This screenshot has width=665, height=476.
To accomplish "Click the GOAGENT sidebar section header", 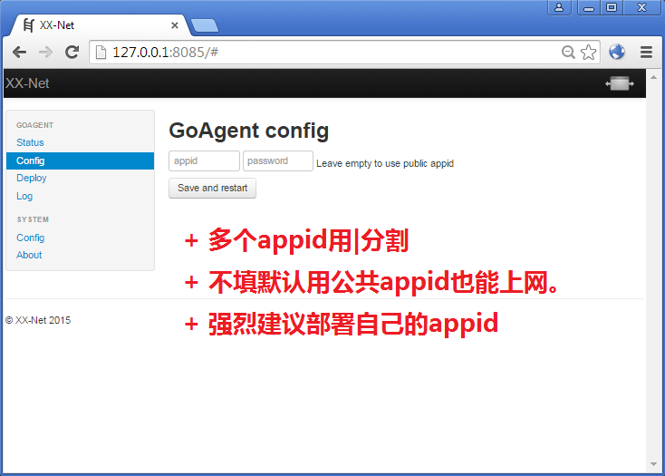I will [x=34, y=125].
